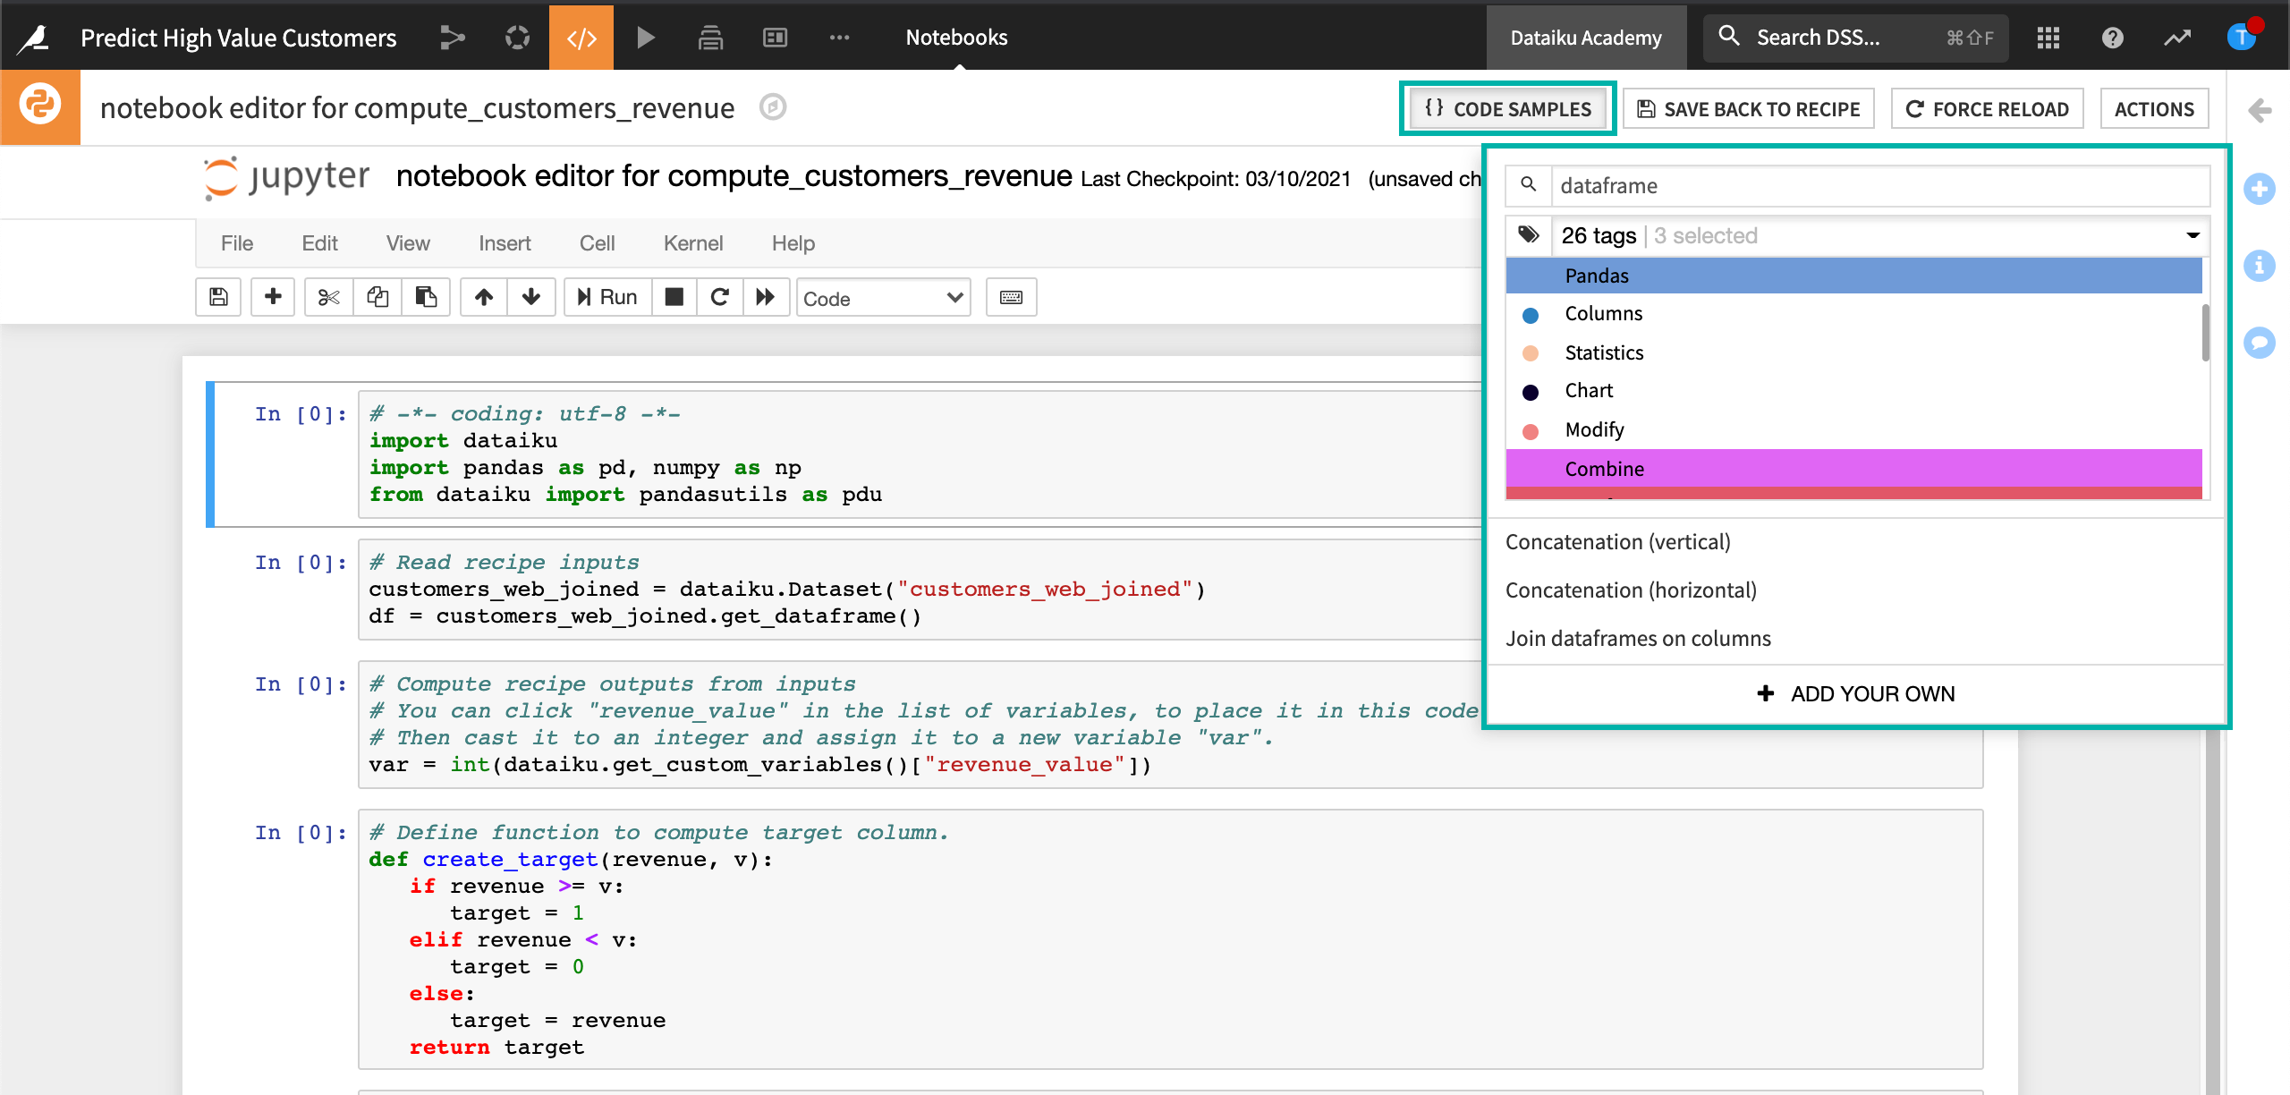Screen dimensions: 2290x1095
Task: Cut selected cell with scissors icon
Action: point(328,298)
